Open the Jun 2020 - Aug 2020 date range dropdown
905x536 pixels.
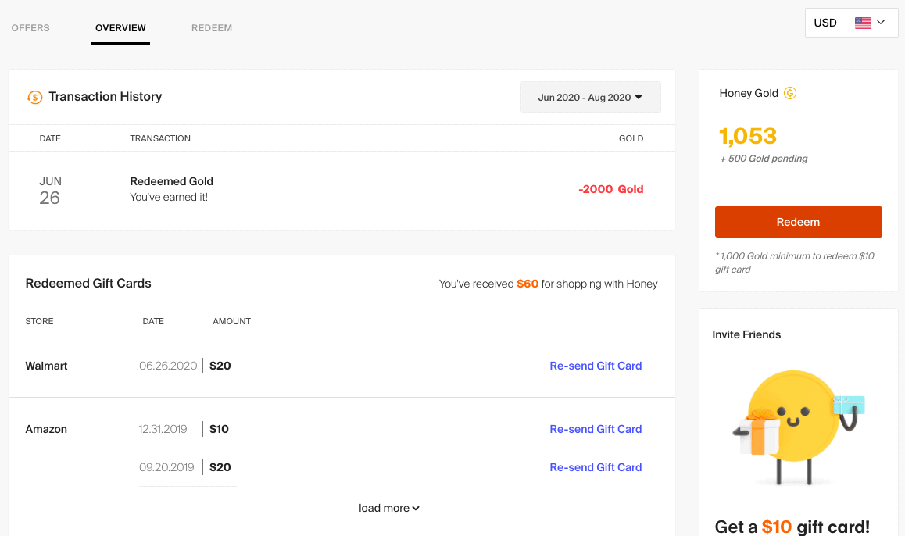point(590,98)
